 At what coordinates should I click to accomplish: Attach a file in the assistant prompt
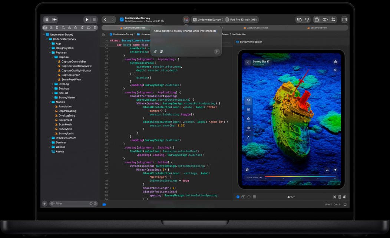click(x=155, y=52)
